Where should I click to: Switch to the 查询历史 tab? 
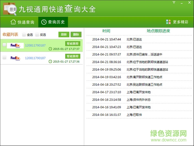[53, 22]
